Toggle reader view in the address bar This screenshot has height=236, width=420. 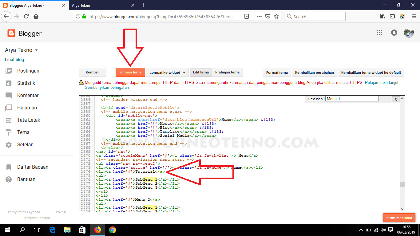click(x=246, y=16)
